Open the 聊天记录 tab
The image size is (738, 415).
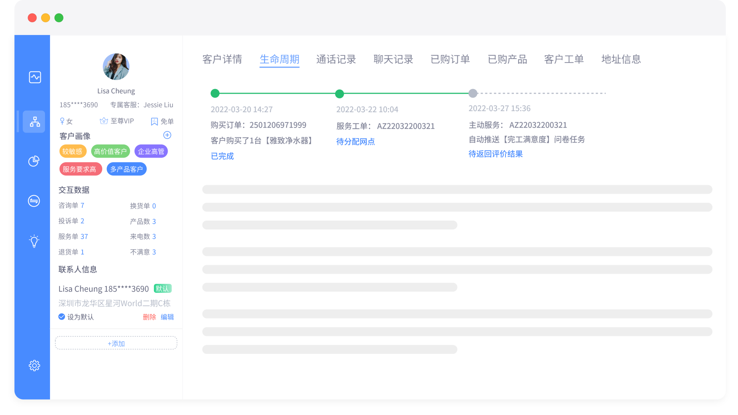(x=393, y=59)
